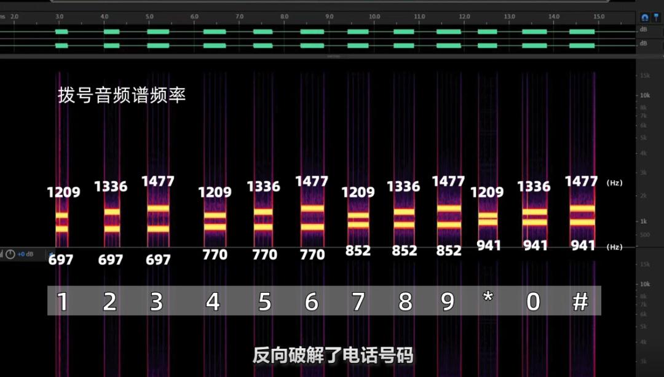Image resolution: width=664 pixels, height=377 pixels.
Task: Click the time ruler at 4.0
Action: tap(104, 17)
